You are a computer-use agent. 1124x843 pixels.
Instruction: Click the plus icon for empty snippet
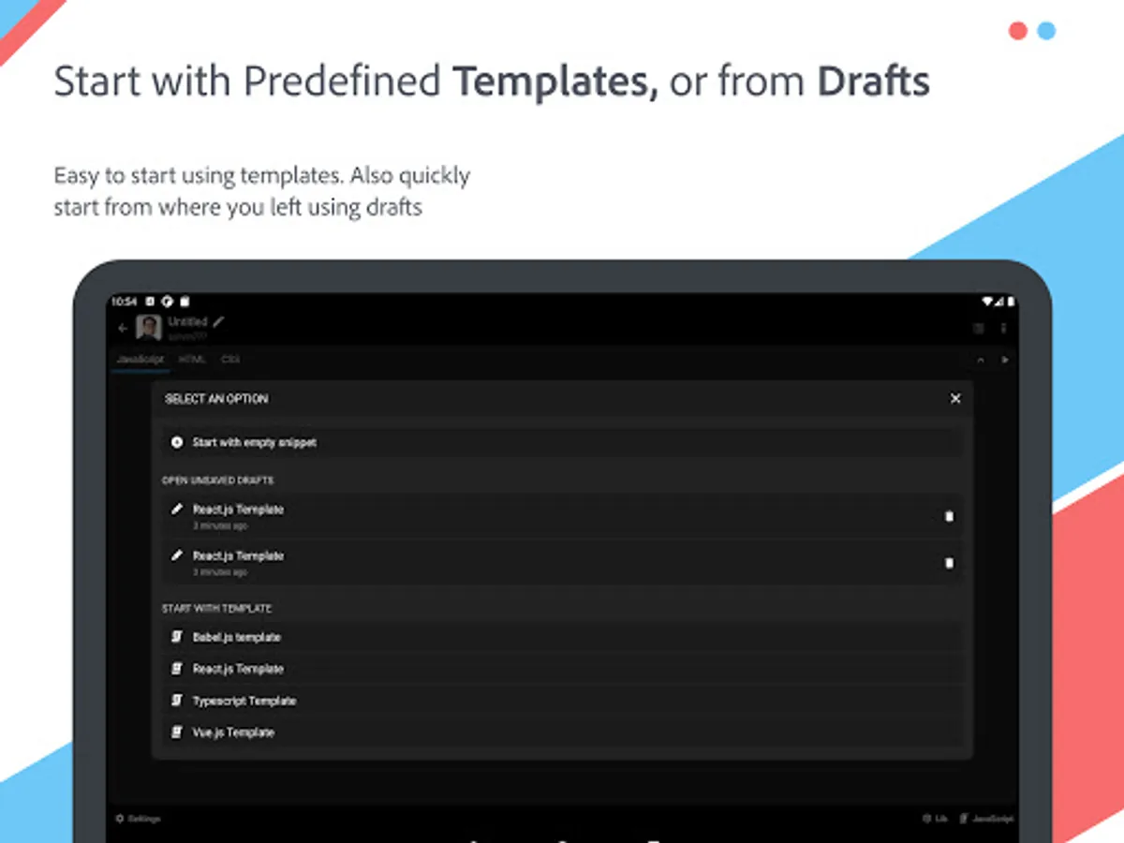(x=177, y=442)
